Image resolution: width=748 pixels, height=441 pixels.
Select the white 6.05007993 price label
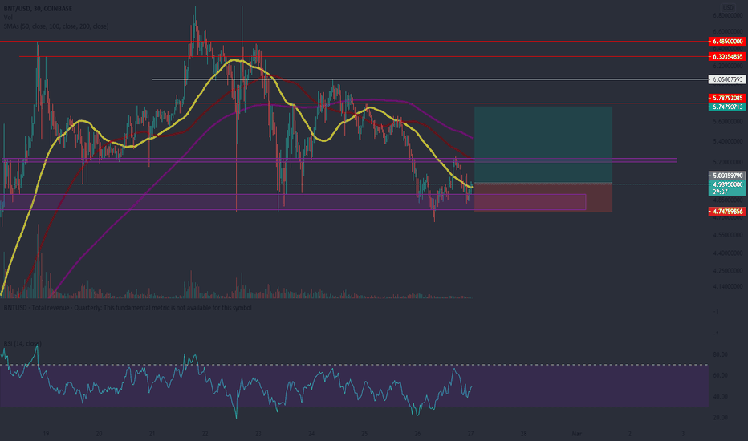(727, 79)
